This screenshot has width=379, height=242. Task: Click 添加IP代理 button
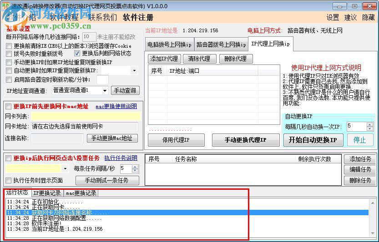164,59
